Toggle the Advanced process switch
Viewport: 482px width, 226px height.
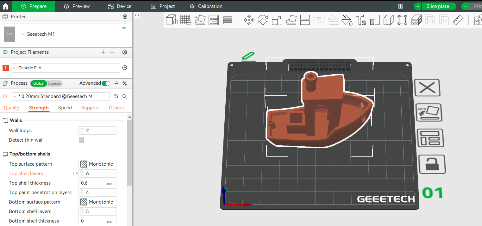click(x=106, y=83)
